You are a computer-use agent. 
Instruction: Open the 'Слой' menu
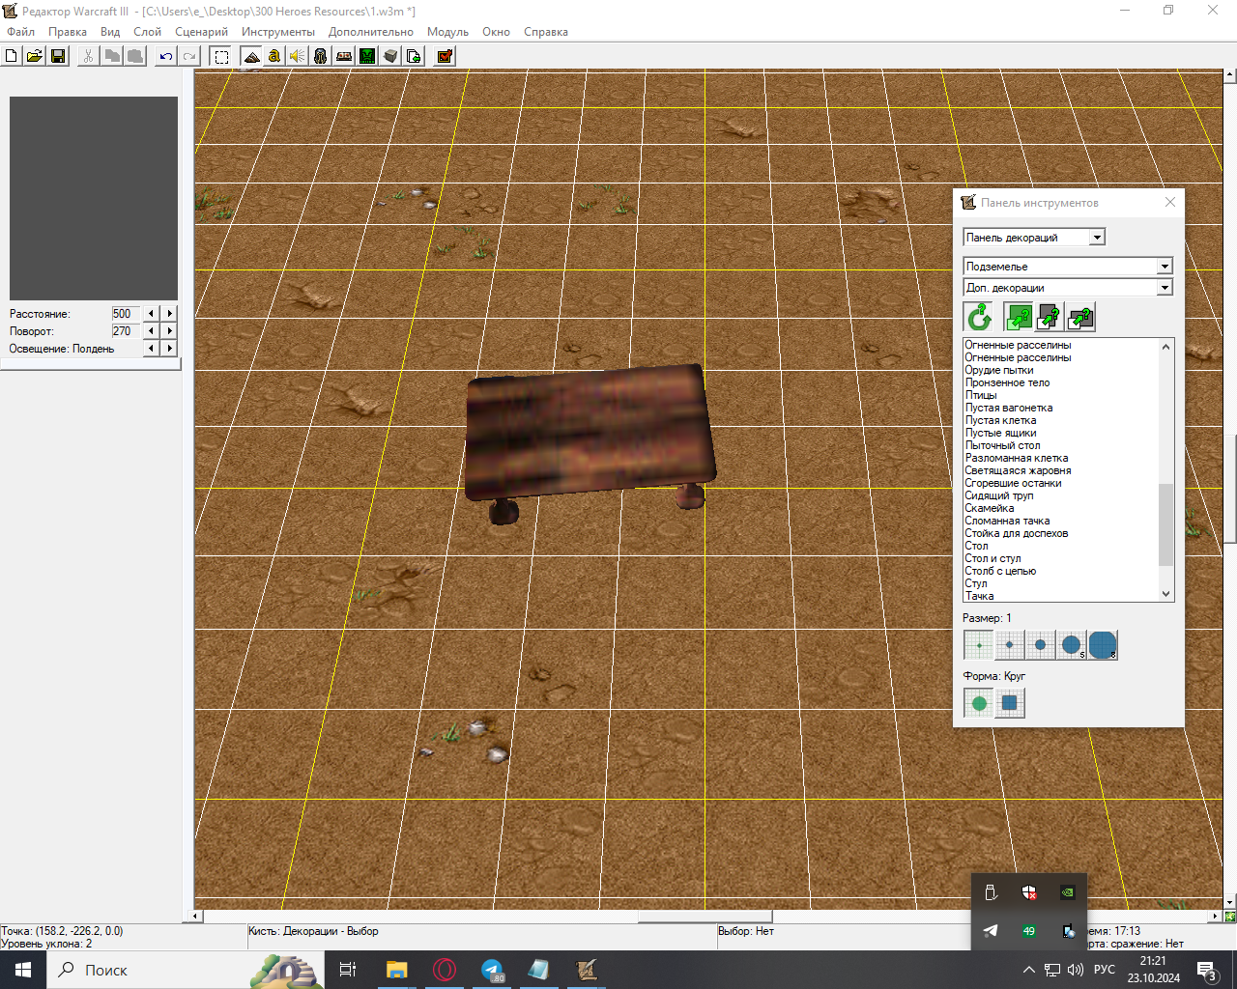coord(147,32)
